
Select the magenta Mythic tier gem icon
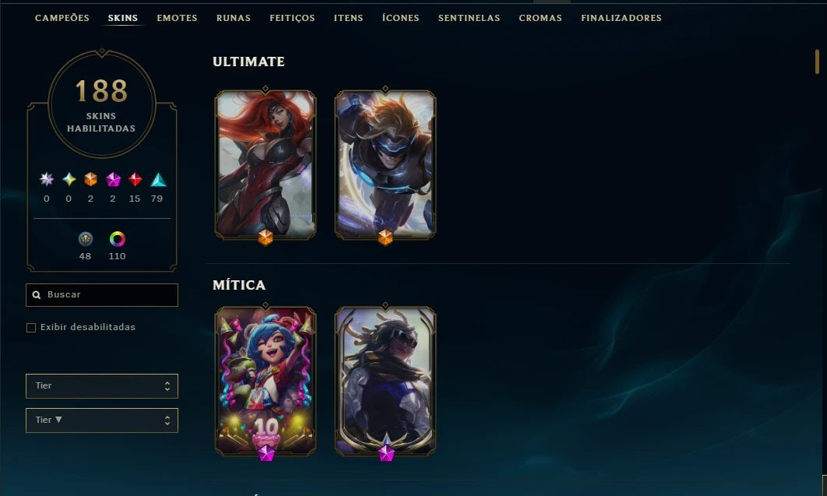pyautogui.click(x=113, y=180)
